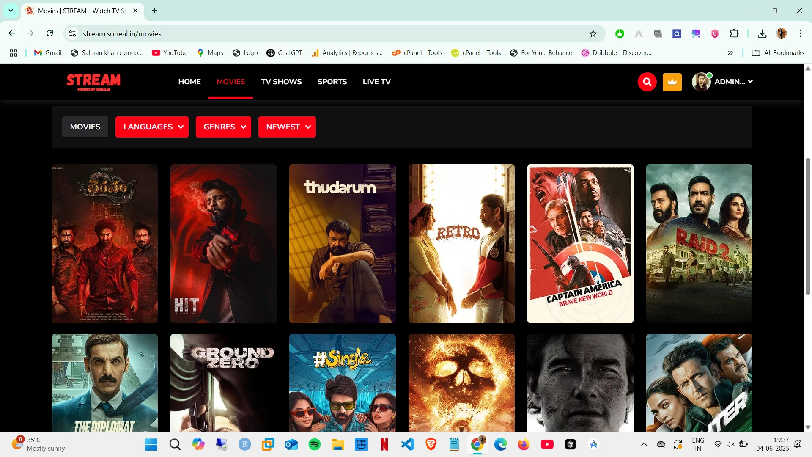
Task: Expand the ADMIN account dropdown
Action: coord(733,82)
